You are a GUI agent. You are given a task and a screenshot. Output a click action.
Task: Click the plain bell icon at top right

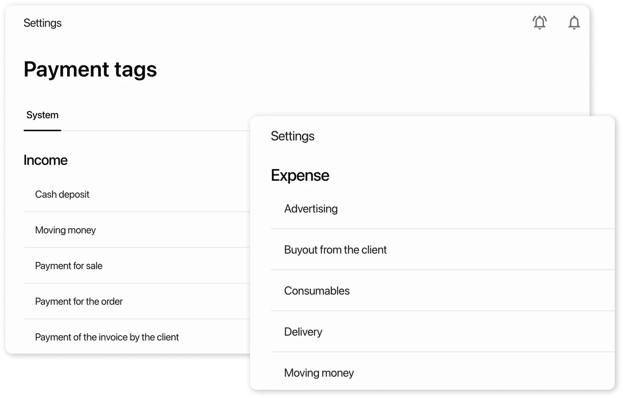574,23
